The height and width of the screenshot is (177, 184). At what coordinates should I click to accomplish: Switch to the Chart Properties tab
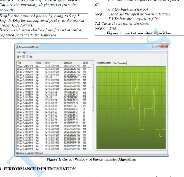click(x=119, y=63)
